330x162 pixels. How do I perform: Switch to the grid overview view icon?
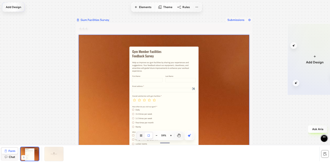coord(141,135)
